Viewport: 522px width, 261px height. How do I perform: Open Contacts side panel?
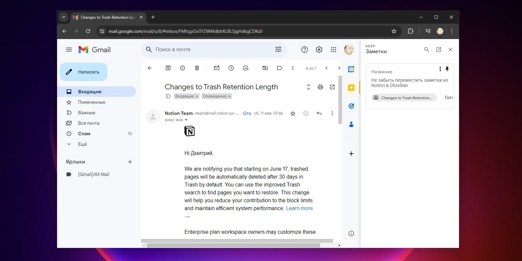click(351, 124)
